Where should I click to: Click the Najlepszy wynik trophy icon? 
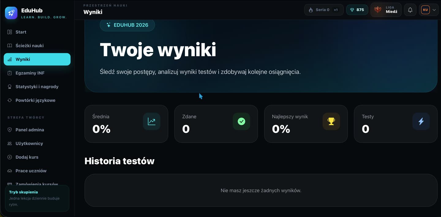[x=331, y=121]
